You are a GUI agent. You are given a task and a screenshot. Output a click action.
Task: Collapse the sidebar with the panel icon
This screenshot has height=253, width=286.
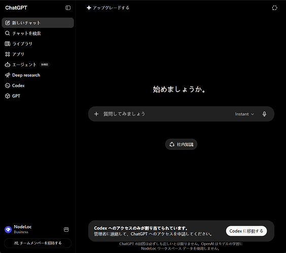[x=68, y=8]
